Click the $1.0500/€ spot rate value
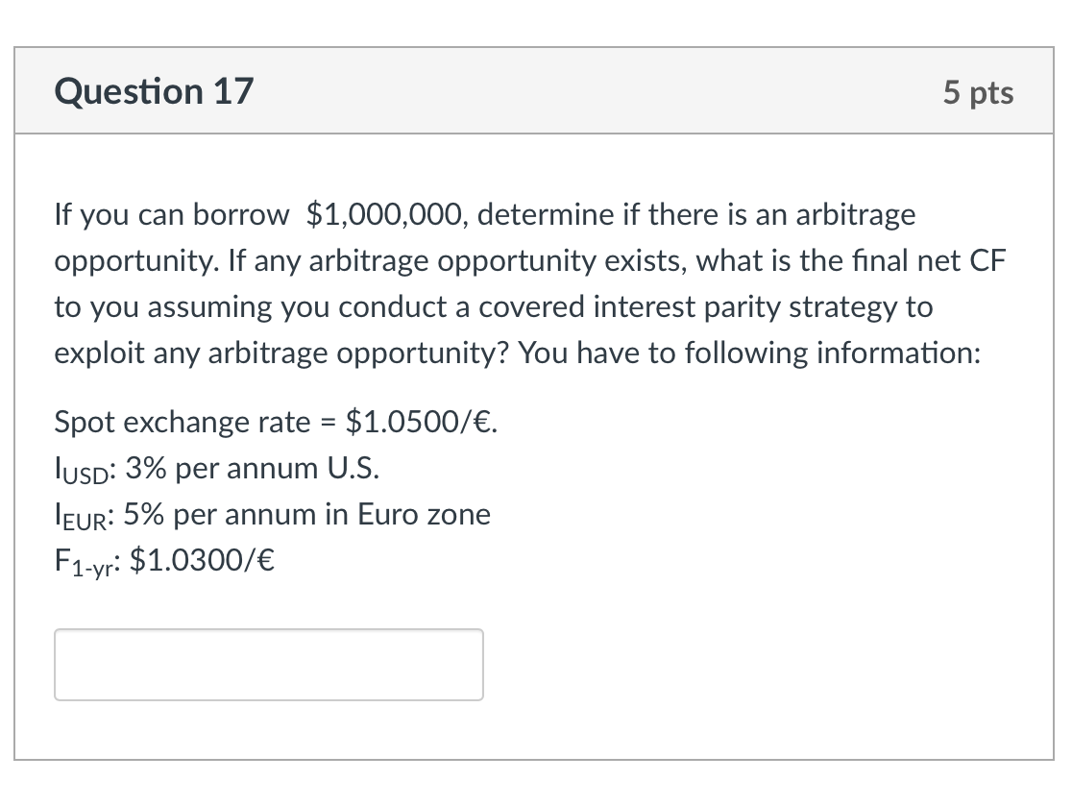 421,422
